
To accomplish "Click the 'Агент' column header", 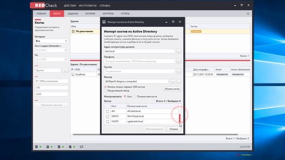I will click(x=222, y=69).
